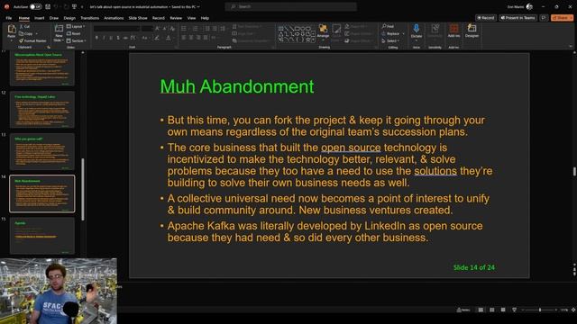577x324 pixels.
Task: Open the View tab
Action: coord(191,18)
